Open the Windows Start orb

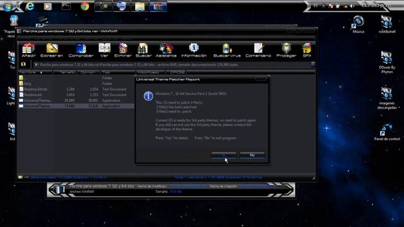click(8, 6)
